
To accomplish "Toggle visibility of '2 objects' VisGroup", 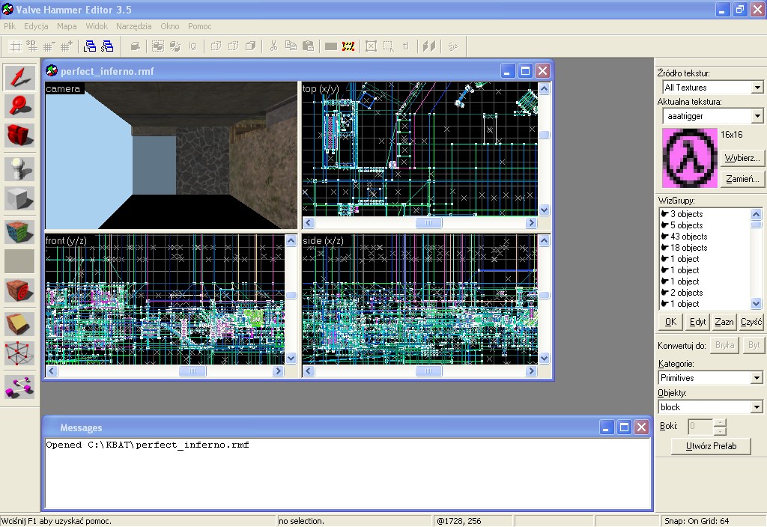I will pyautogui.click(x=665, y=293).
